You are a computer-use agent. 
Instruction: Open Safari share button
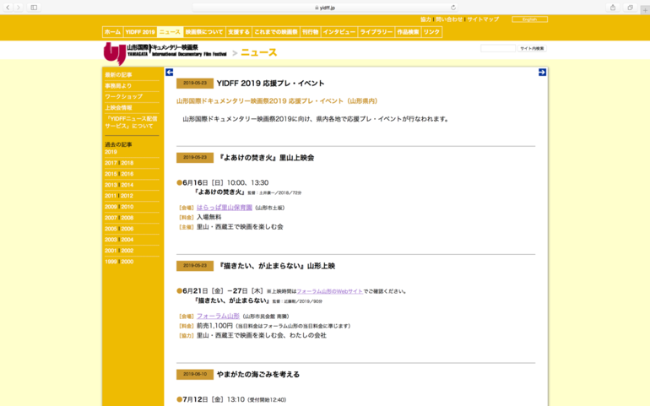[x=612, y=7]
